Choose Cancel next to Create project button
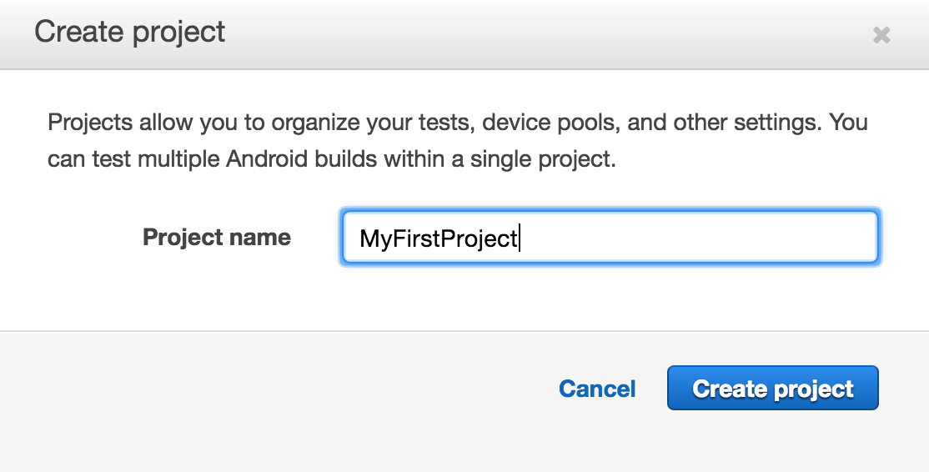The image size is (929, 472). pyautogui.click(x=597, y=389)
